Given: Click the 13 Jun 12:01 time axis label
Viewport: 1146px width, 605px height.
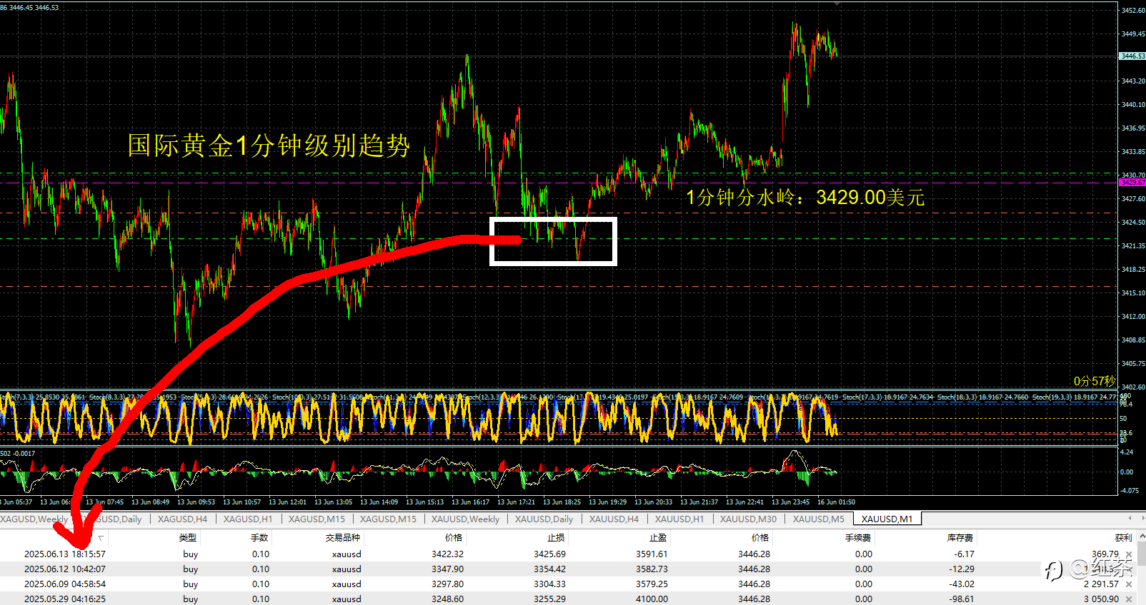Looking at the screenshot, I should tap(287, 502).
